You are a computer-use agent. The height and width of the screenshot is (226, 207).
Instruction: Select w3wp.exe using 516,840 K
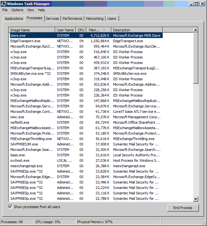[x=86, y=52]
